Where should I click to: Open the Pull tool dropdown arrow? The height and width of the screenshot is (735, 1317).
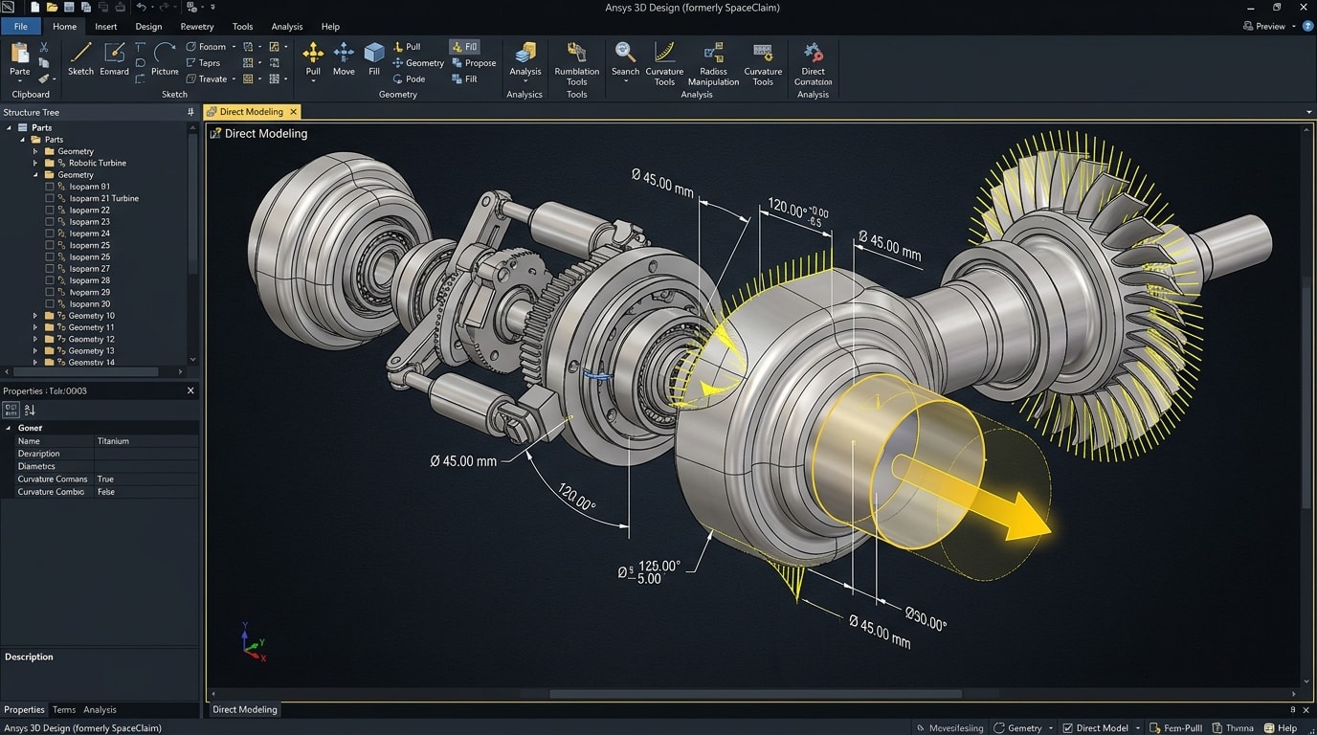(313, 82)
